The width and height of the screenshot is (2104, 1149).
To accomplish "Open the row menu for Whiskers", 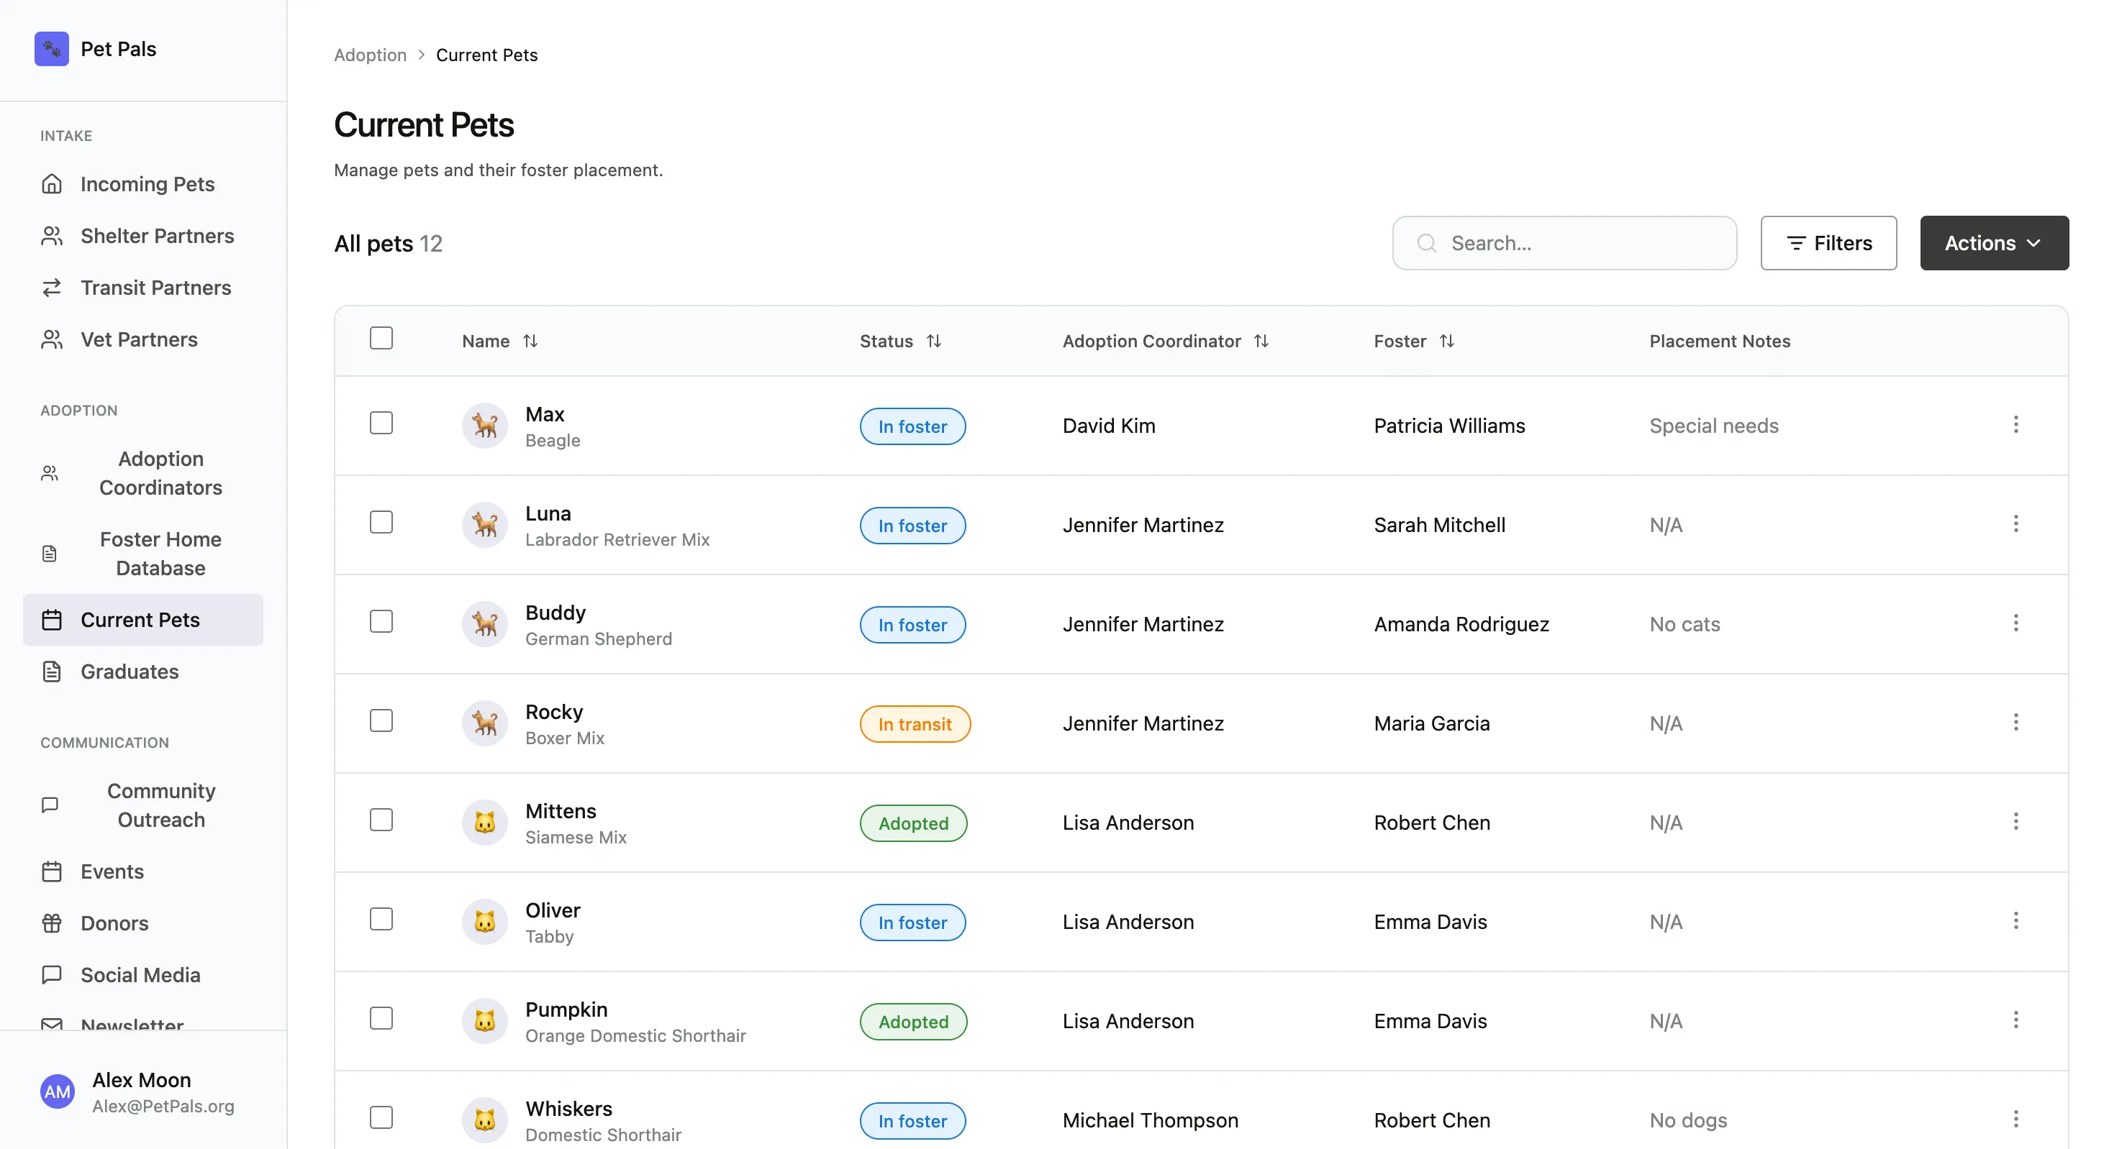I will (2015, 1120).
